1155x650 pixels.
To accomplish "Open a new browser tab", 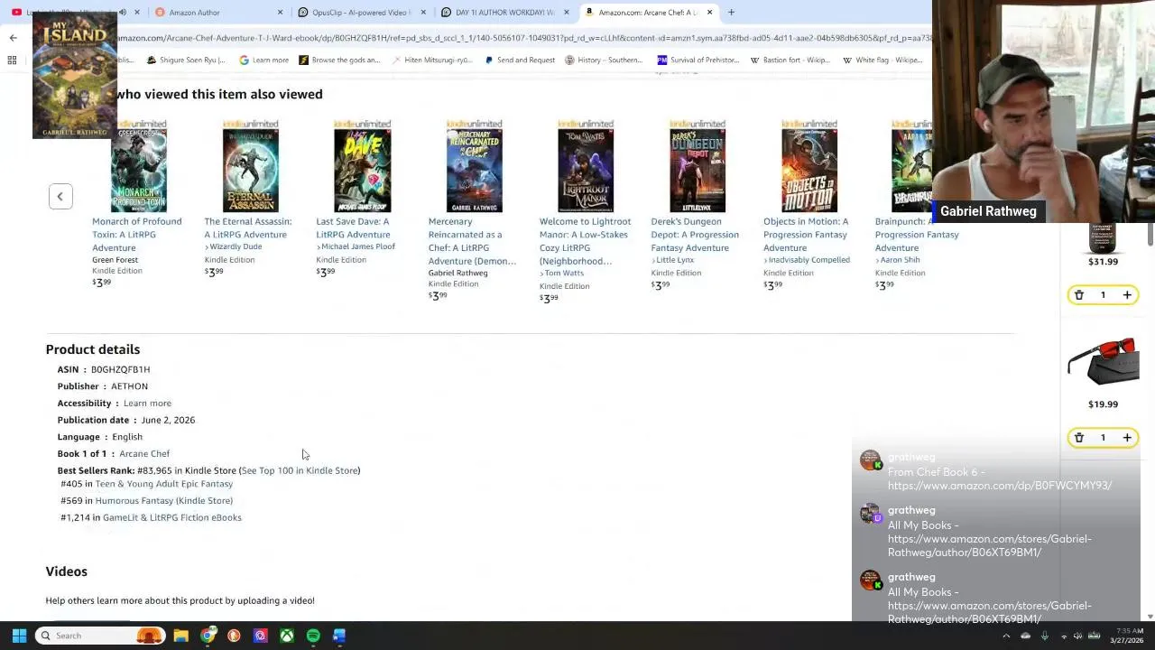I will pos(731,13).
